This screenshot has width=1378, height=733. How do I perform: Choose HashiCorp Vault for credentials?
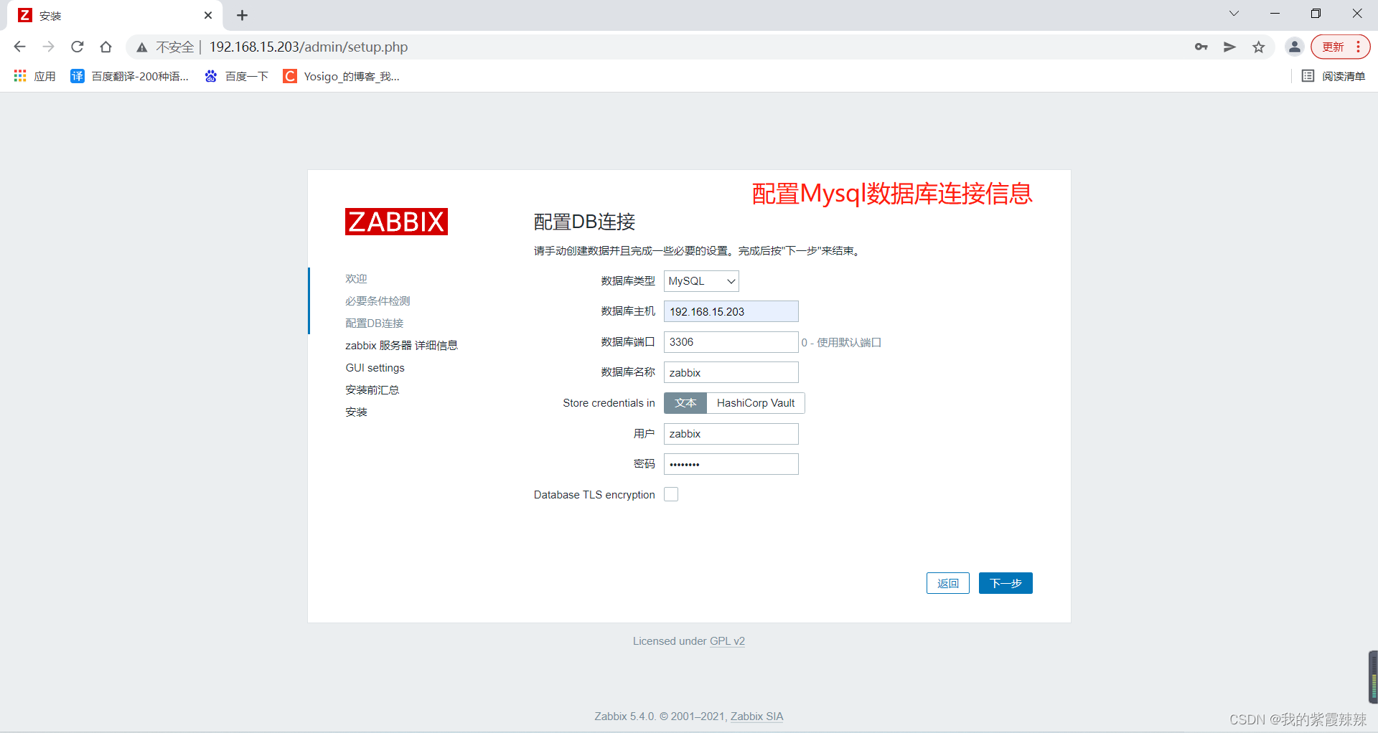tap(756, 403)
